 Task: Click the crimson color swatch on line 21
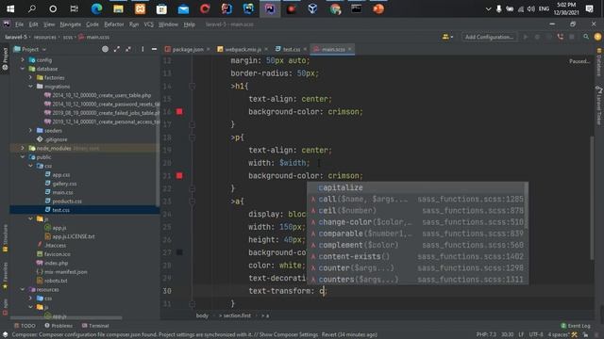[179, 176]
